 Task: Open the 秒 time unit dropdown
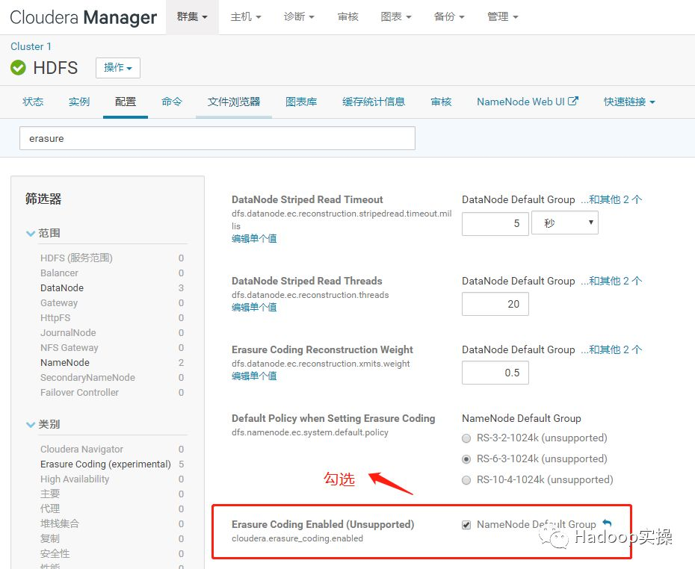(x=565, y=223)
